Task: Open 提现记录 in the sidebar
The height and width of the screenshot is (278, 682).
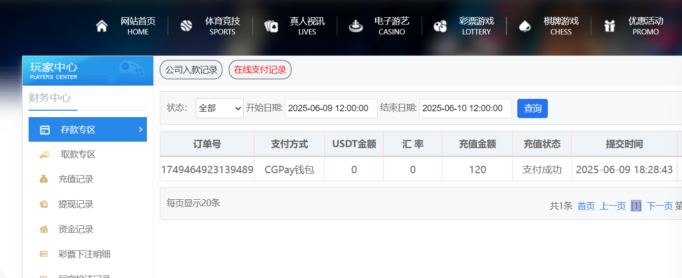Action: pos(75,204)
